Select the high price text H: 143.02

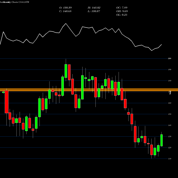[x=94, y=8]
